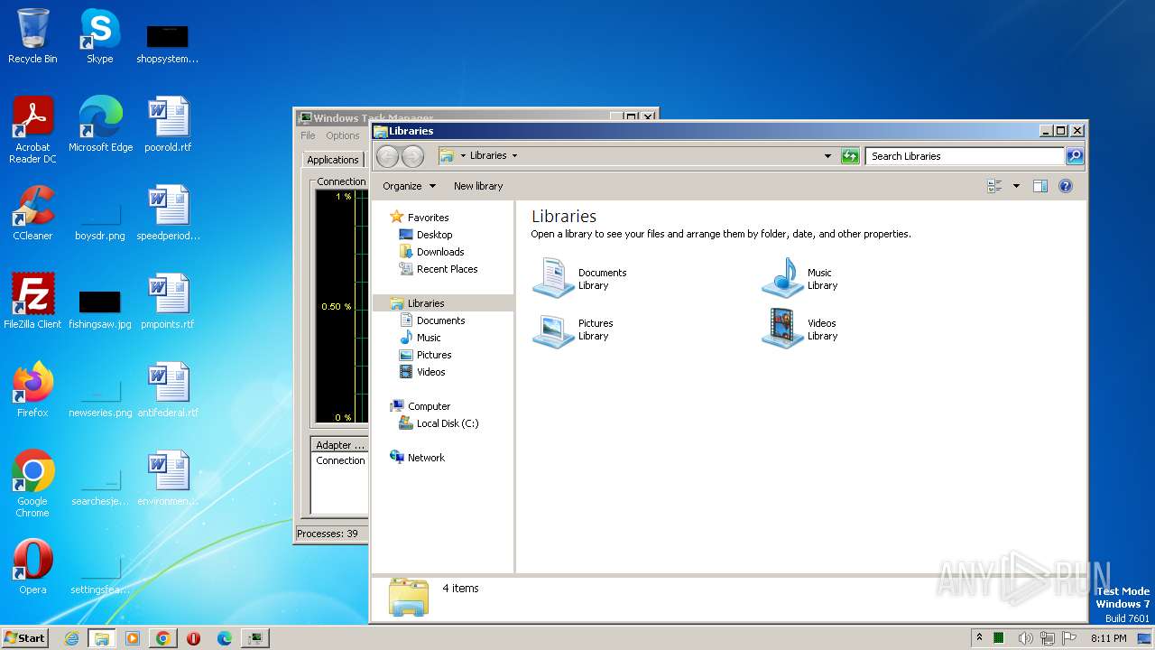Click New library button
1155x650 pixels.
click(x=478, y=186)
